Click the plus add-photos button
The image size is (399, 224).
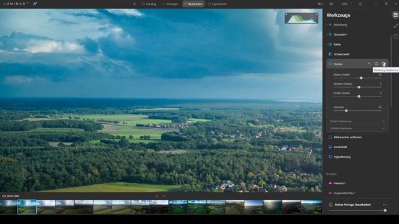[135, 4]
